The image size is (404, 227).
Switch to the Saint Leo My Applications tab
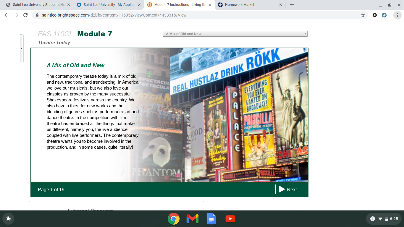108,5
